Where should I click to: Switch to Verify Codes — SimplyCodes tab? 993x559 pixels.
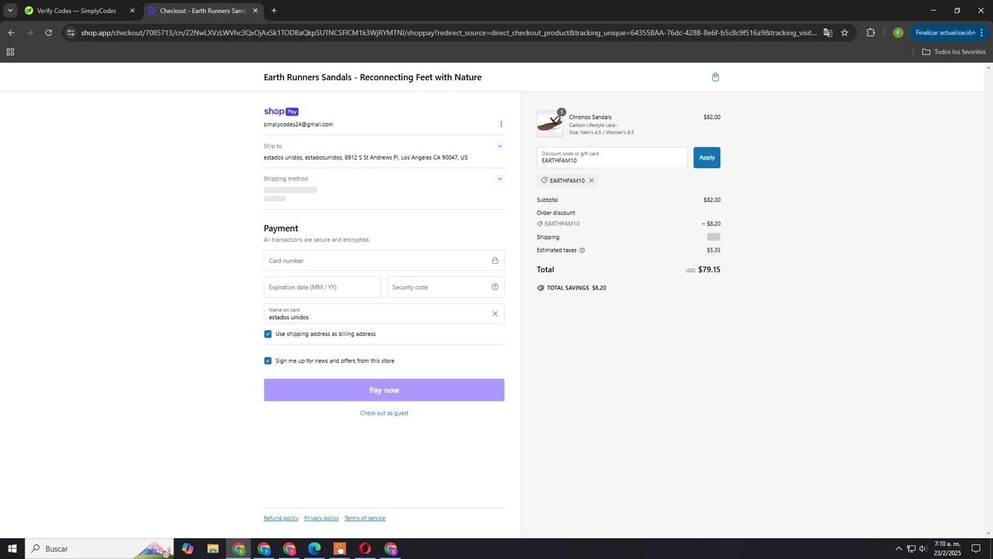click(x=76, y=11)
